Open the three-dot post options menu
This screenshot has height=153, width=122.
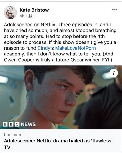coord(115,9)
